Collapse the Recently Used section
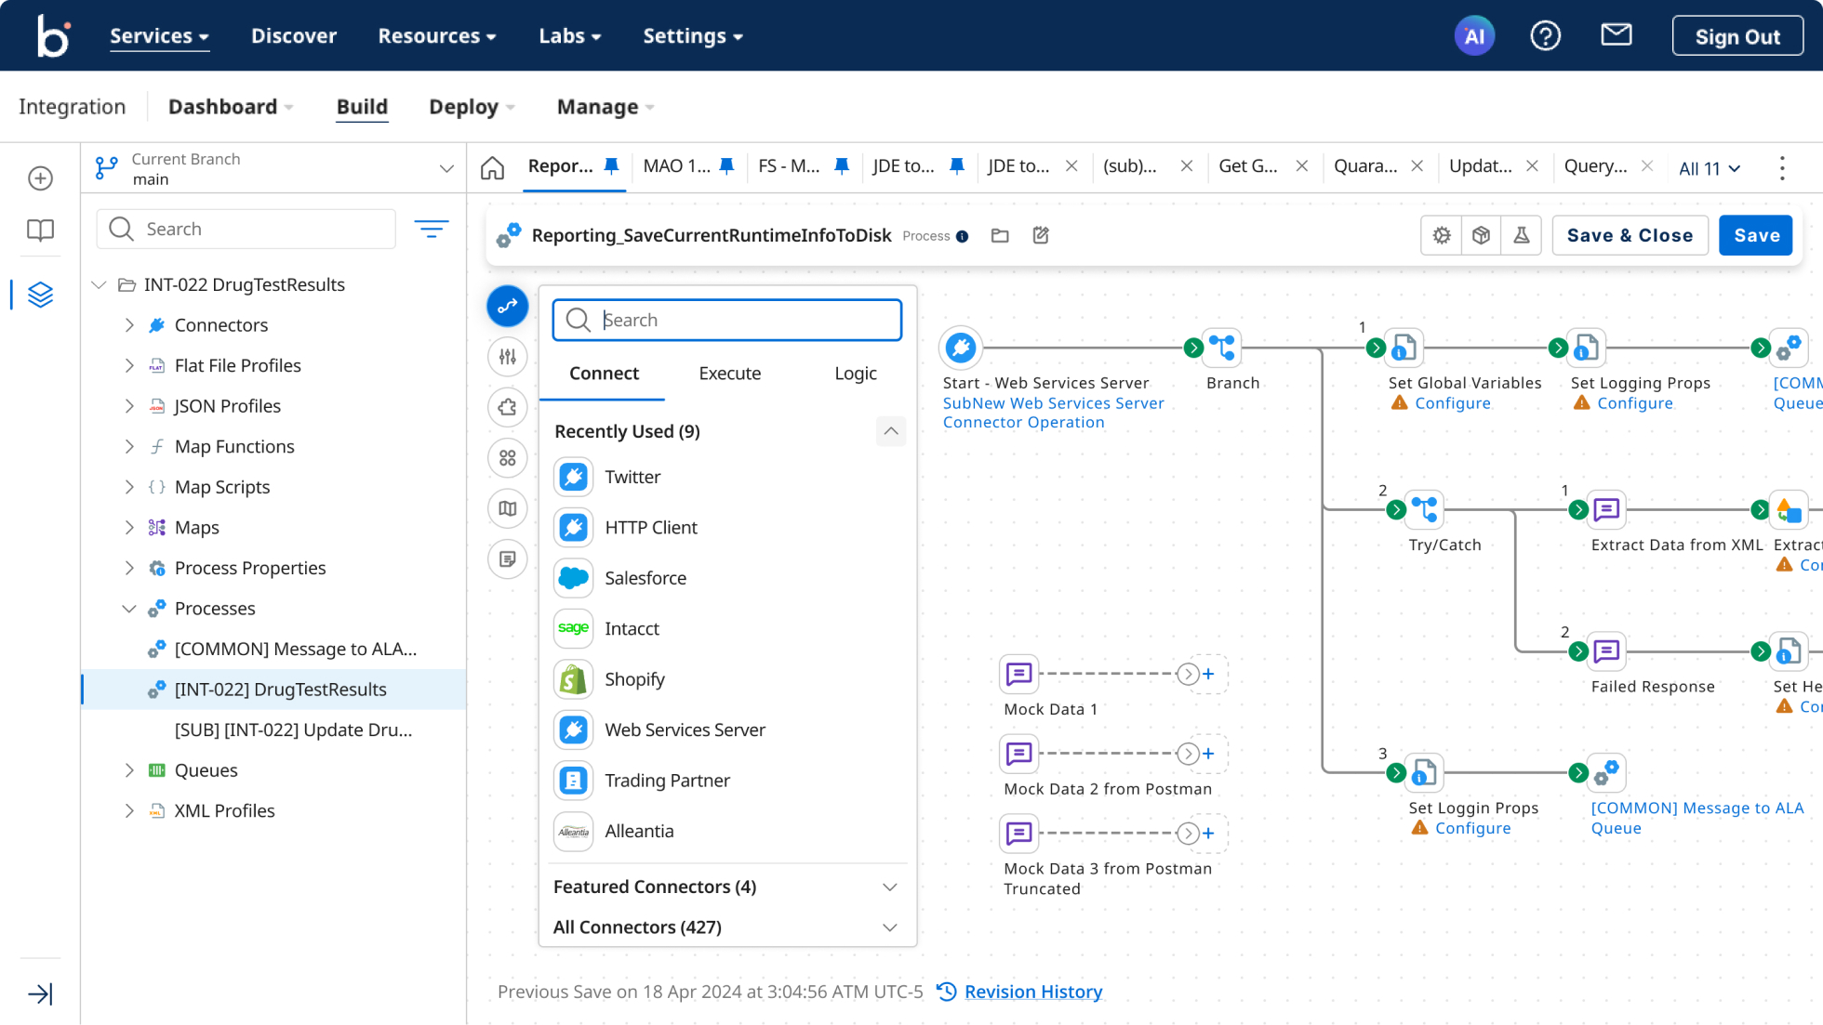 pos(890,431)
